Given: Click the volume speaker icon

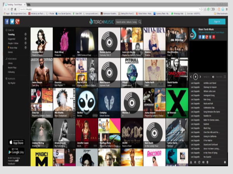Looking at the screenshot, I should (x=213, y=77).
